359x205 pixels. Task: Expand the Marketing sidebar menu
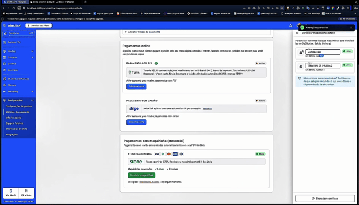(18, 91)
